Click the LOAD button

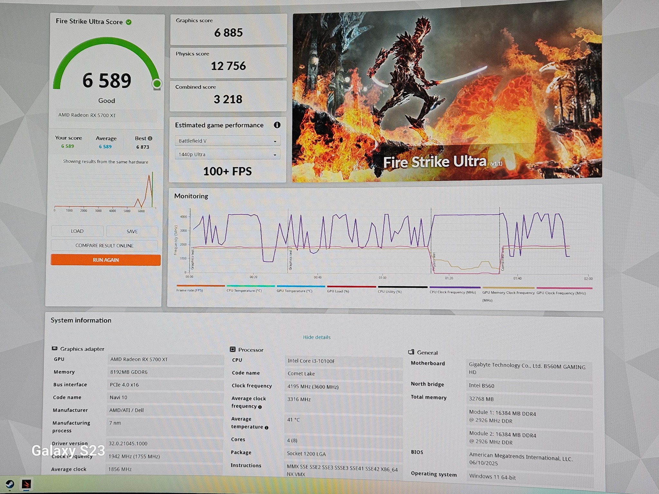tap(77, 231)
